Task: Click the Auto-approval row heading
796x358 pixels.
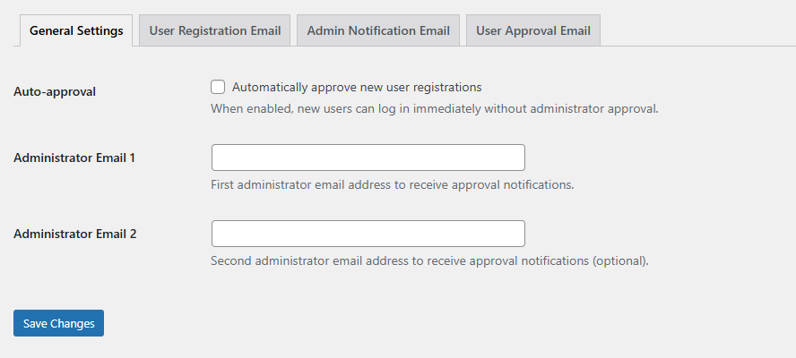Action: pyautogui.click(x=55, y=91)
